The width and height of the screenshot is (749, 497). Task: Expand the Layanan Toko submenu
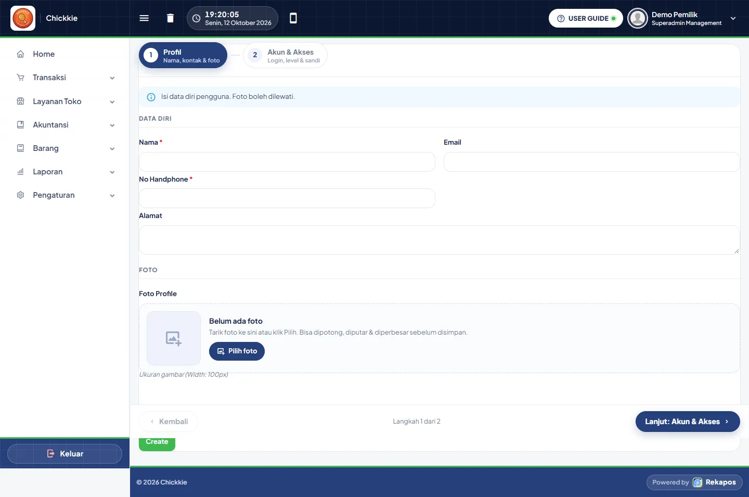[65, 101]
